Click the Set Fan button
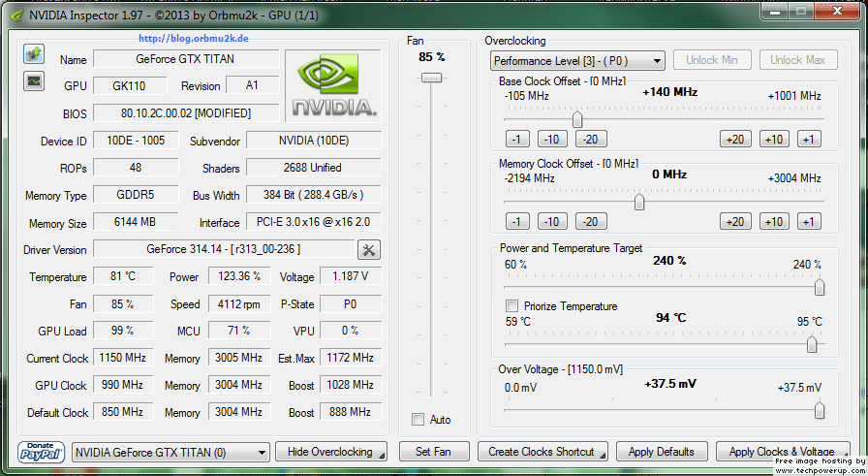This screenshot has height=476, width=868. [x=433, y=452]
